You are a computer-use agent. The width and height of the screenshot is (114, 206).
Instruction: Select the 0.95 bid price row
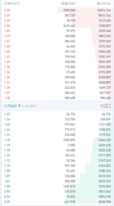(57, 202)
